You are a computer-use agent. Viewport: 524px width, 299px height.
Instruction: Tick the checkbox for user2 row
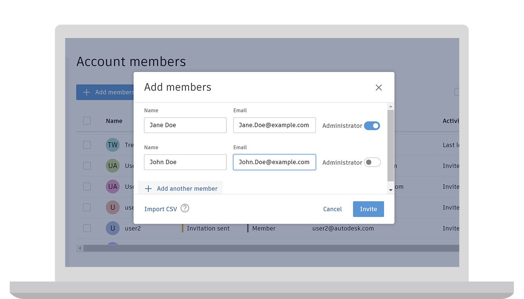pyautogui.click(x=87, y=228)
